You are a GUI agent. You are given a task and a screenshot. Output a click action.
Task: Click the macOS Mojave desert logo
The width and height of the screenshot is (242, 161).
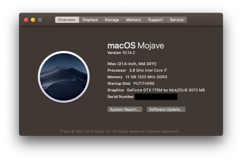click(x=64, y=77)
